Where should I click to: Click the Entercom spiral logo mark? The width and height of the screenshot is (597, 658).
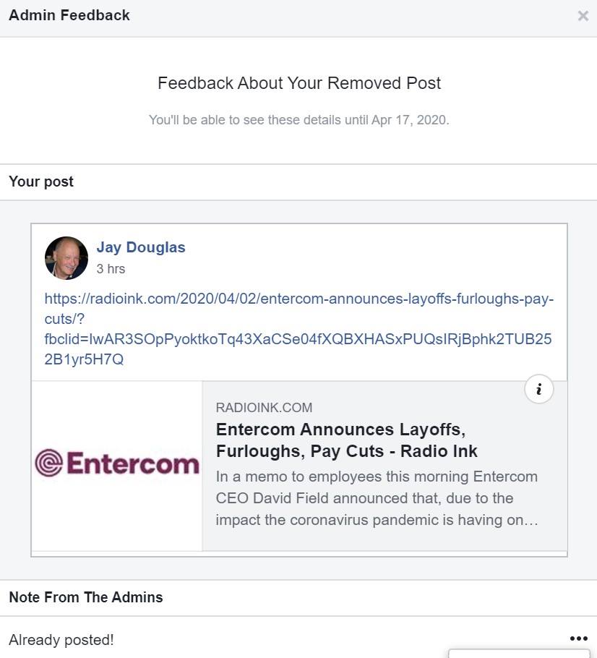tap(48, 463)
